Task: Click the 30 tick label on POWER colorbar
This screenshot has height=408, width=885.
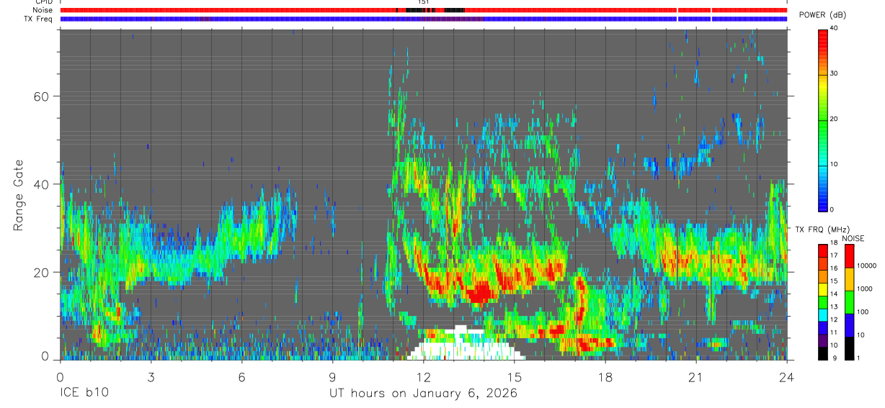Action: (x=834, y=73)
